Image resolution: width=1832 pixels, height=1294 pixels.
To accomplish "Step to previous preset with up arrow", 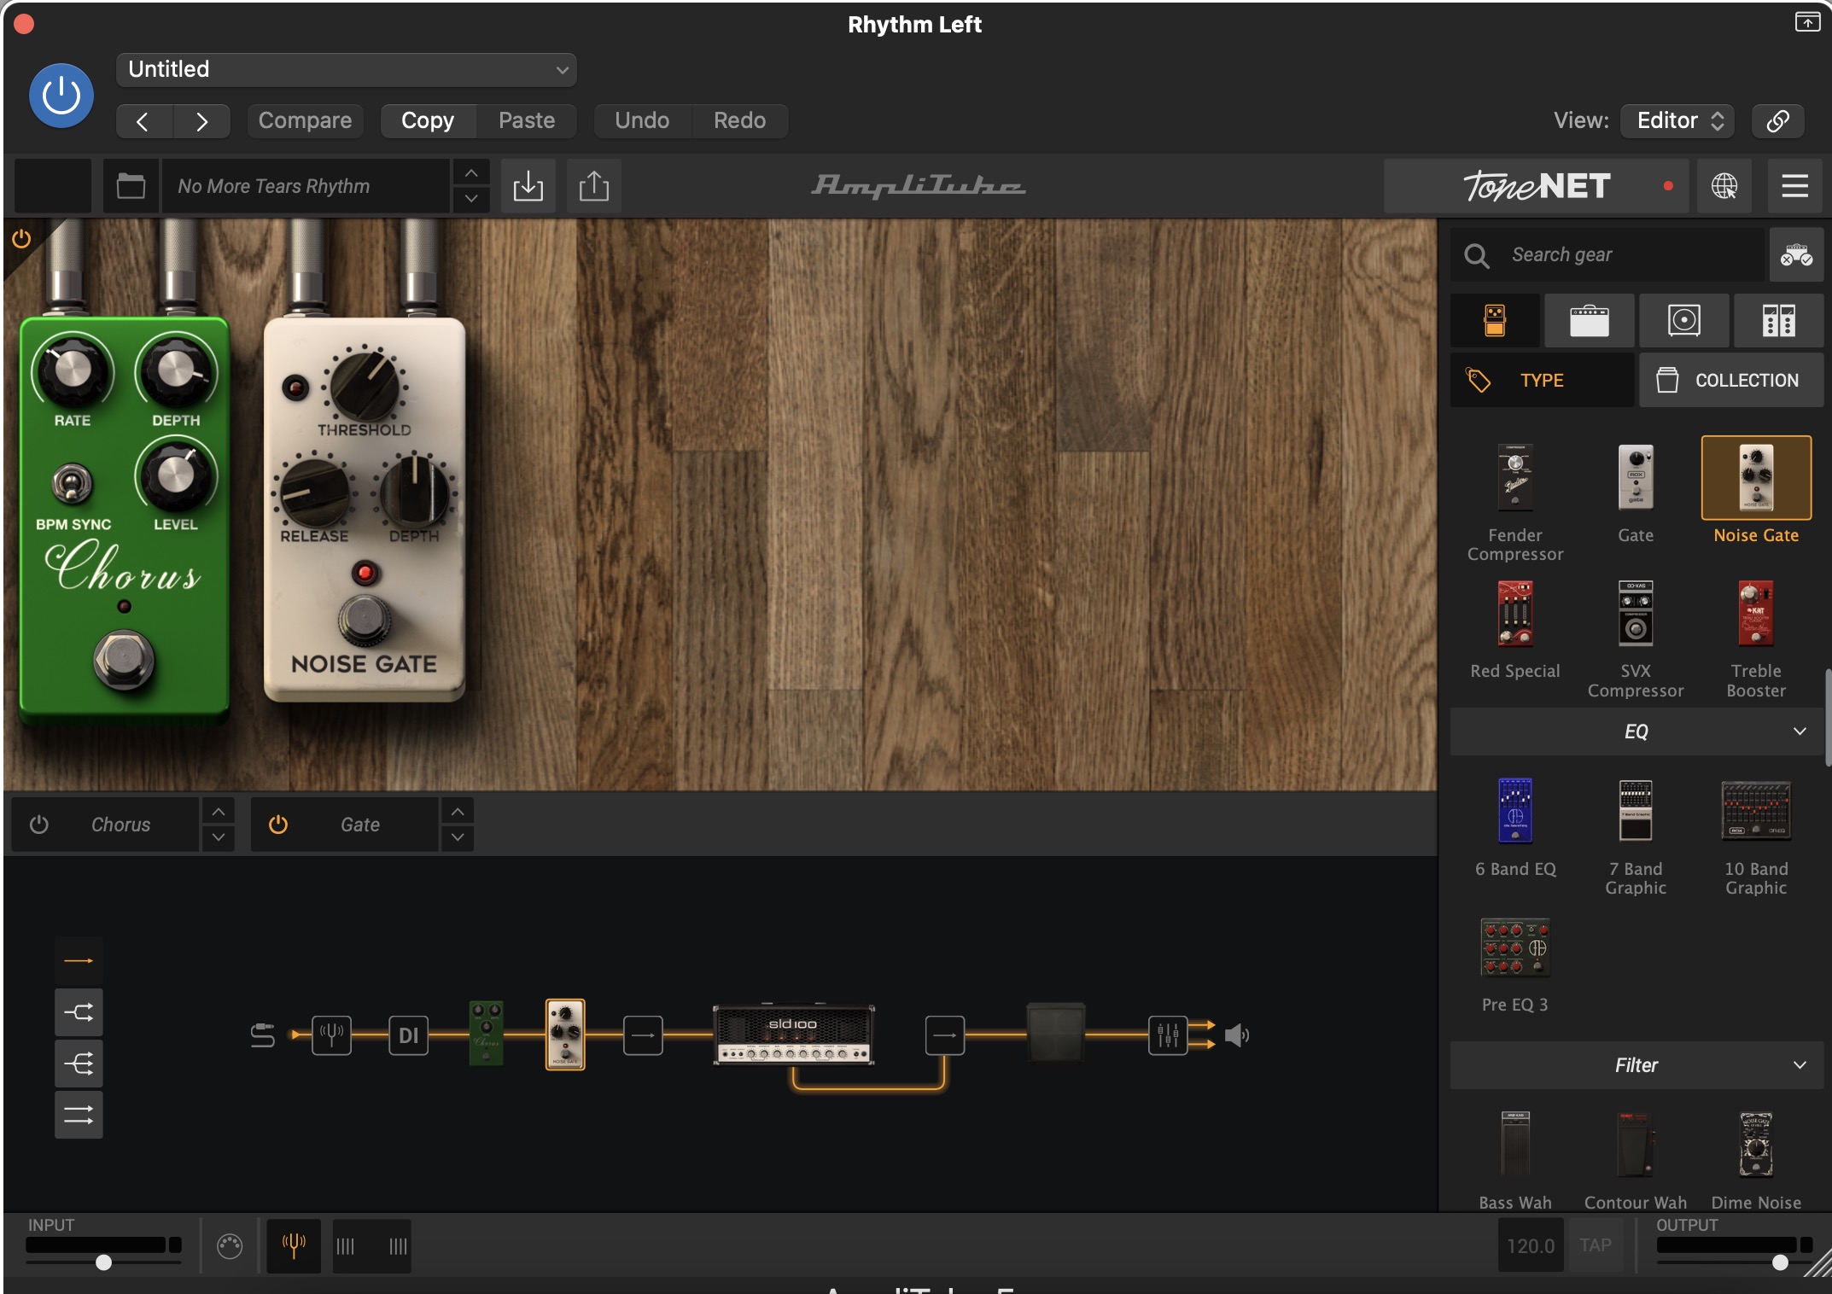I will pyautogui.click(x=471, y=173).
